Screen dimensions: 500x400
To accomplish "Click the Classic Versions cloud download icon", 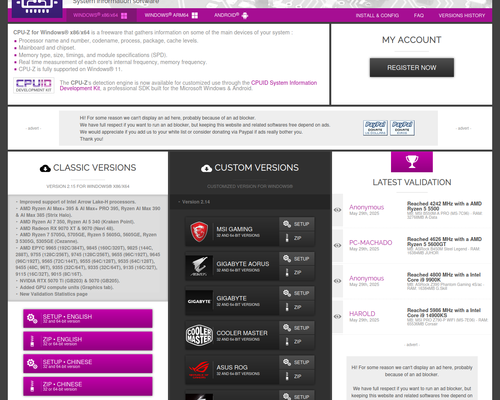I will (x=45, y=168).
